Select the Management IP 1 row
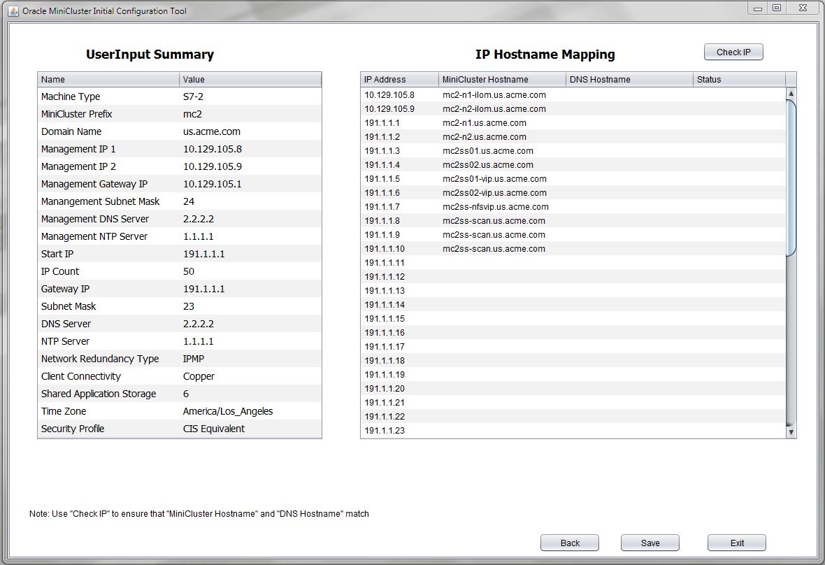Viewport: 825px width, 565px height. (x=180, y=149)
